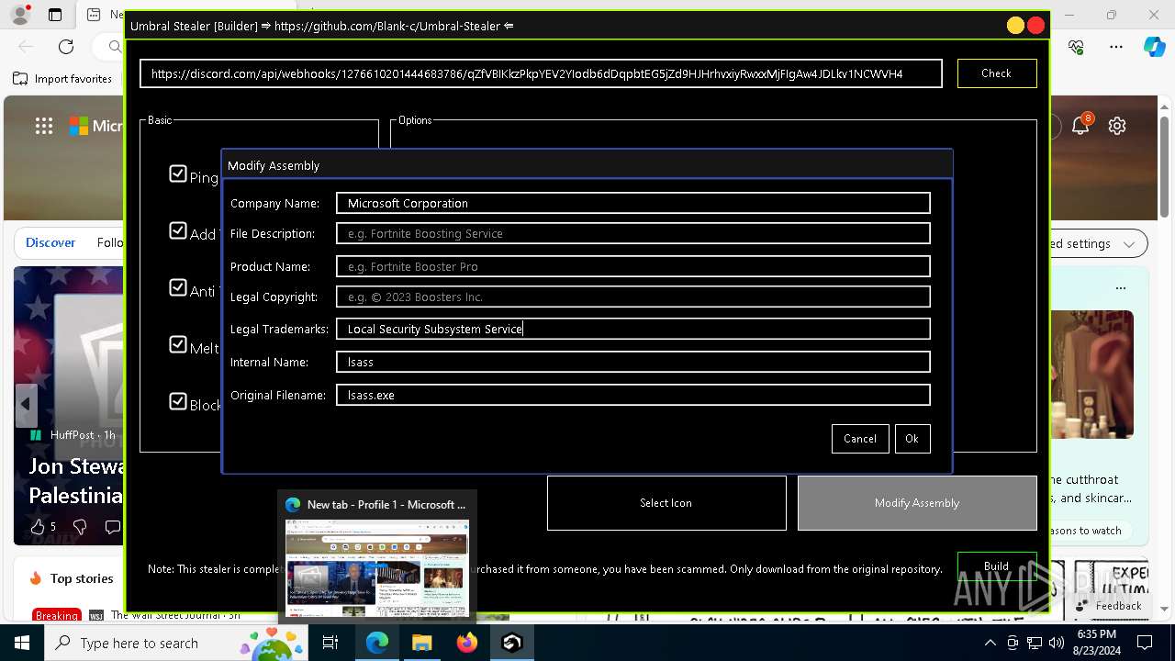Screen dimensions: 1175x661
Task: Open Edge tab actions menu icon
Action: click(55, 15)
